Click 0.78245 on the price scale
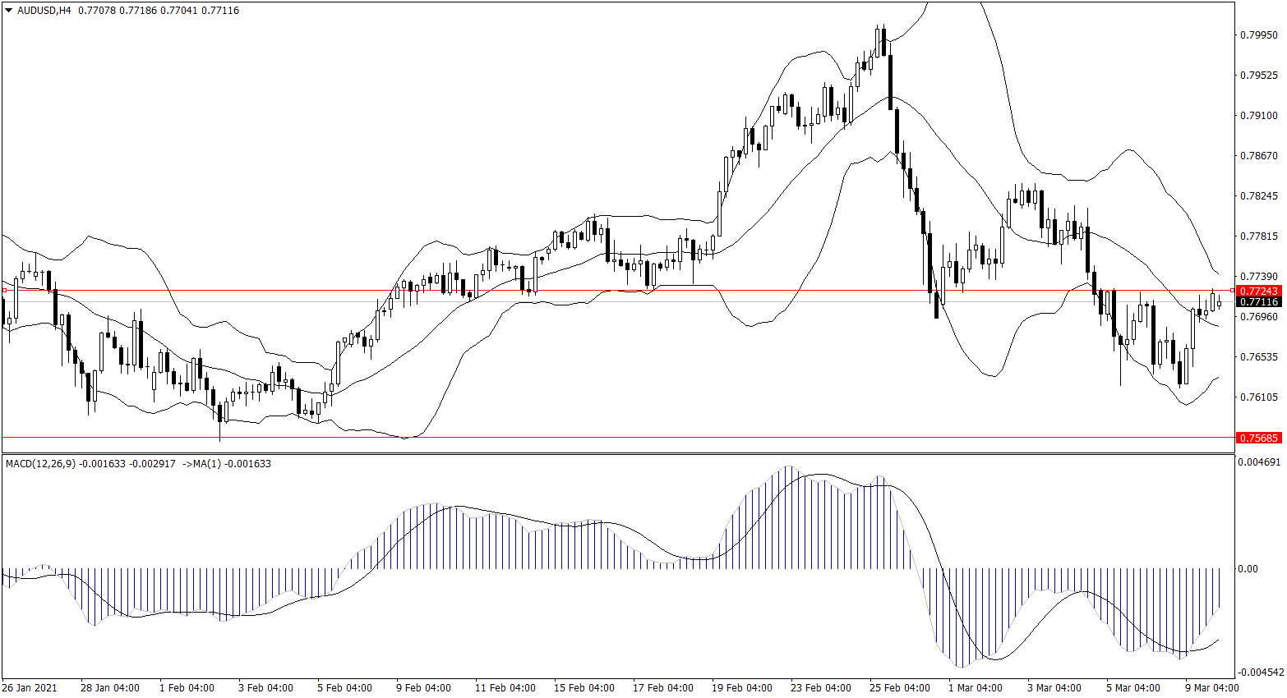The height and width of the screenshot is (698, 1287). (1258, 196)
